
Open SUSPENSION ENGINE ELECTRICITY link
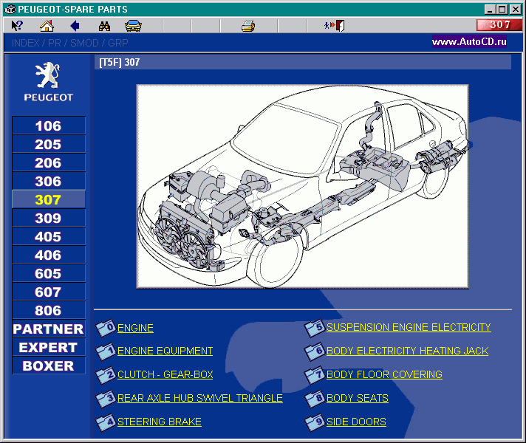pyautogui.click(x=409, y=327)
